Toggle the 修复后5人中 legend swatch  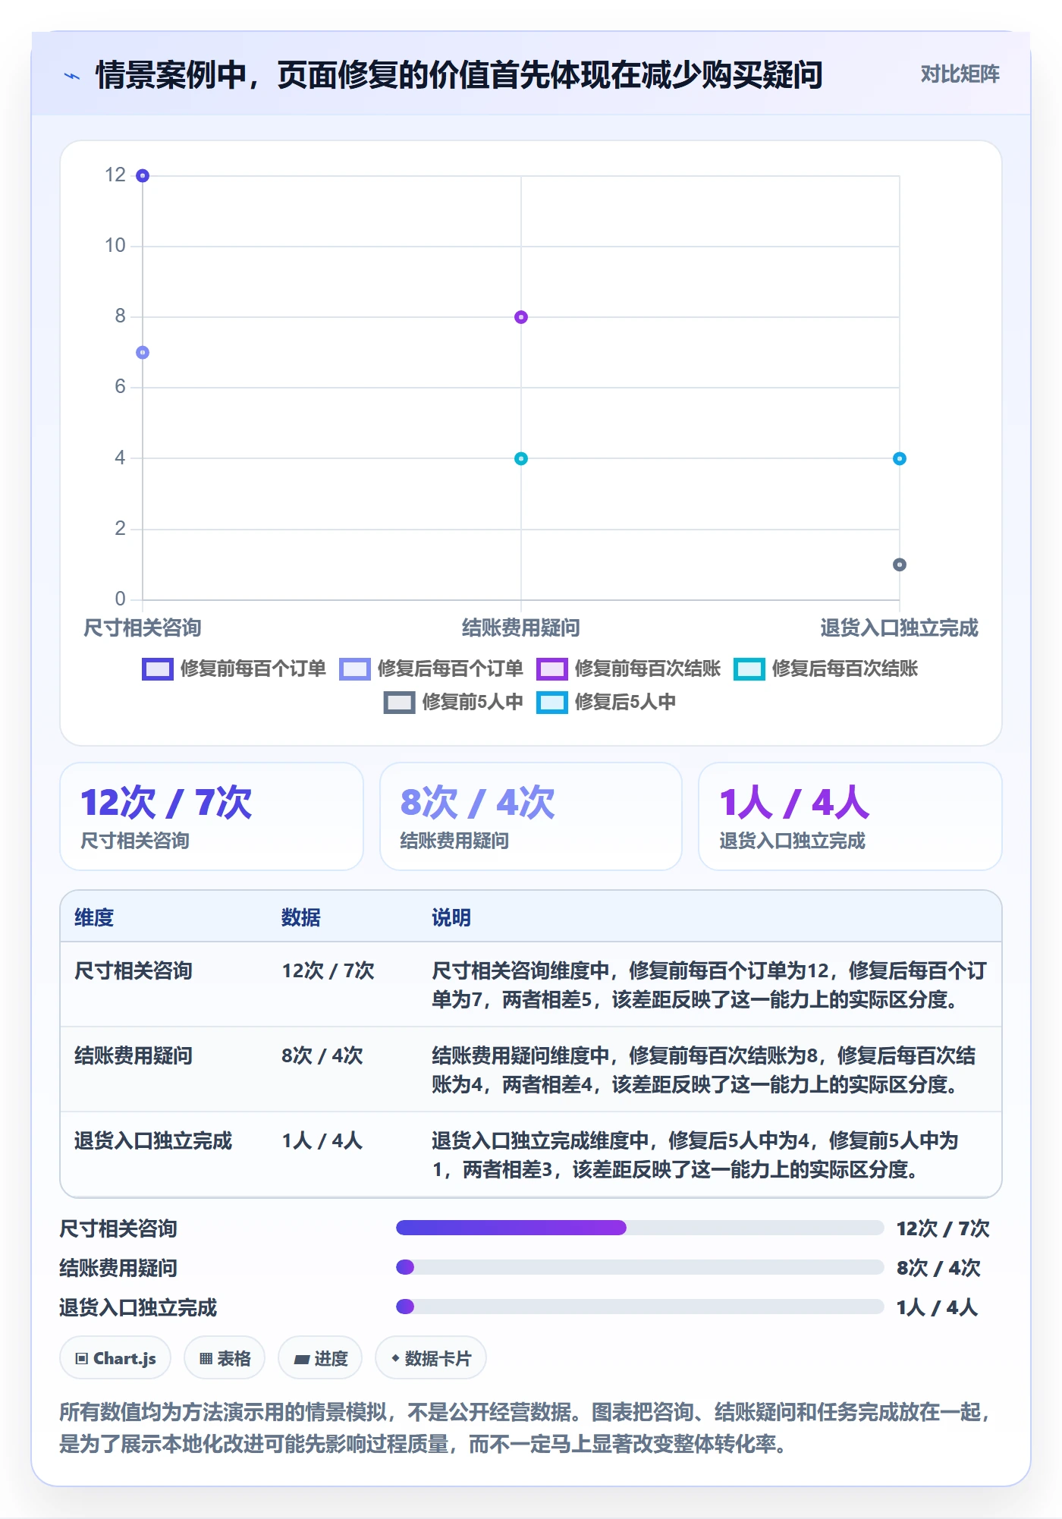[x=552, y=703]
